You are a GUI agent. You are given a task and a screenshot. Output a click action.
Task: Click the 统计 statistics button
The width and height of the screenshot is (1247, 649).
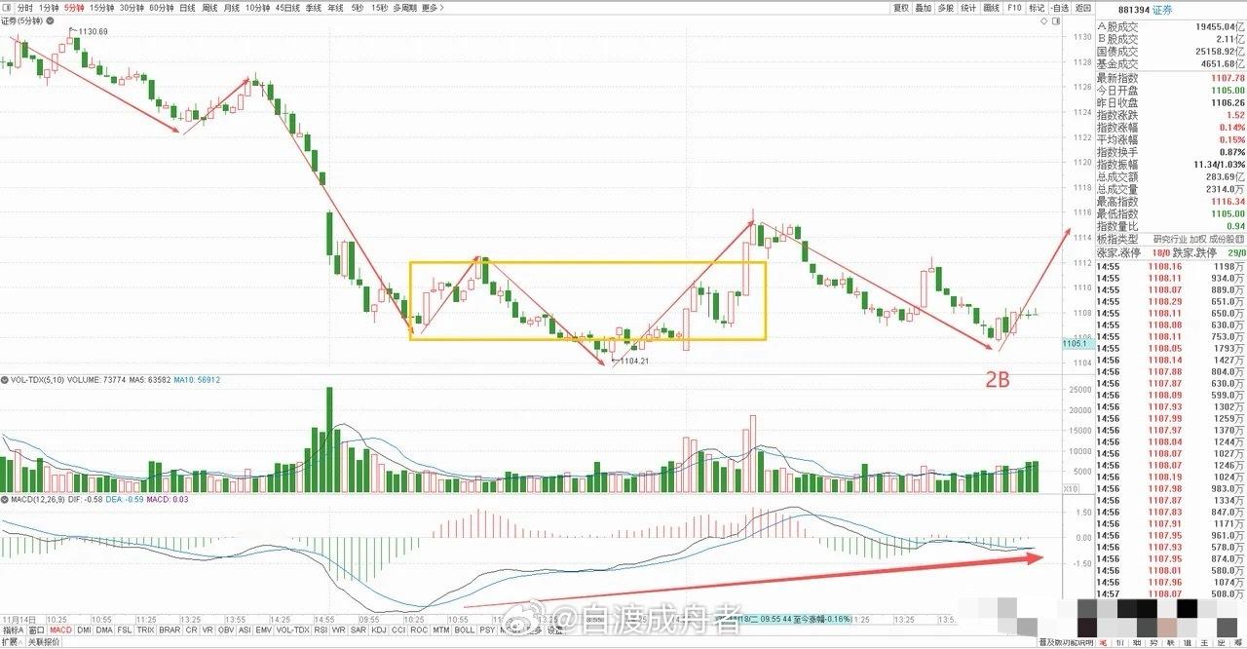coord(968,8)
